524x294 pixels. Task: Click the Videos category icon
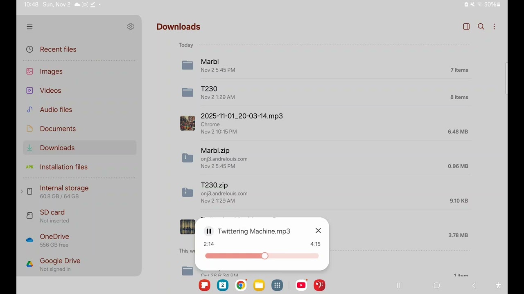[x=29, y=91]
